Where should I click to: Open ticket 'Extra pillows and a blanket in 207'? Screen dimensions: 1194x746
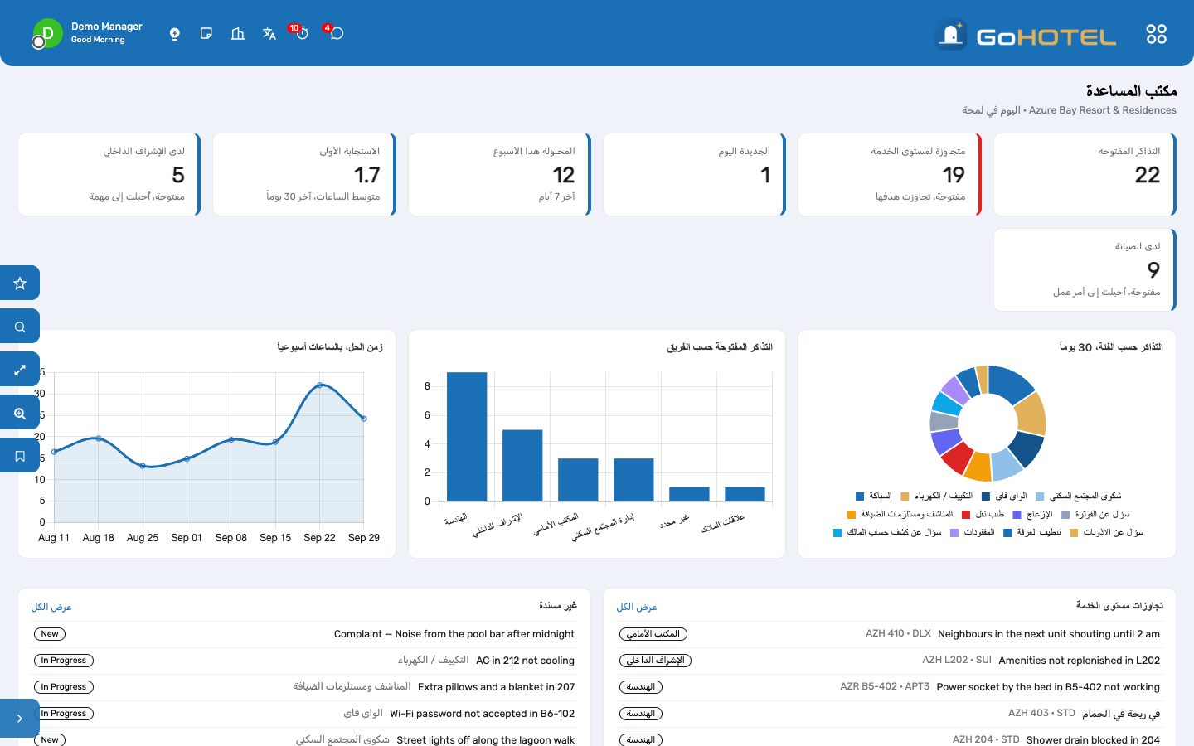(496, 687)
